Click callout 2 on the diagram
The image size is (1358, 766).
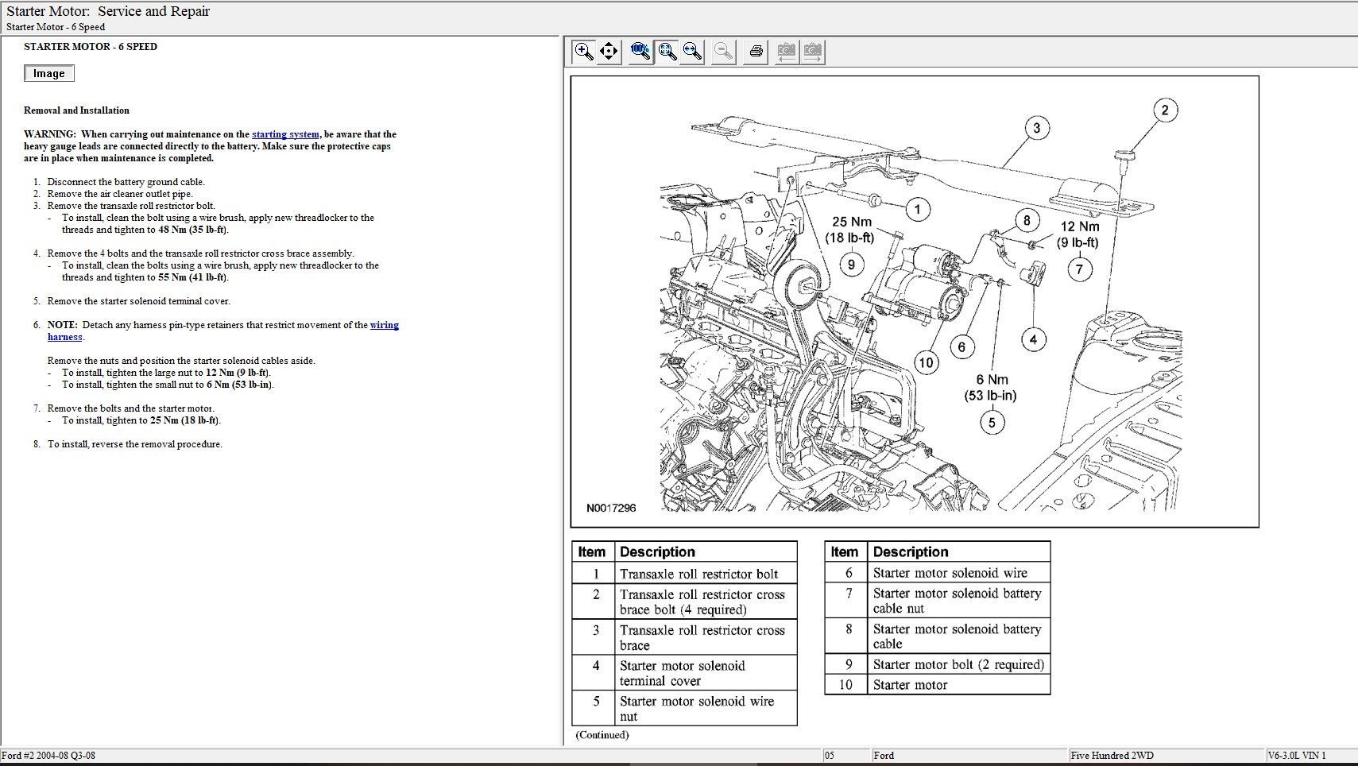[x=1165, y=110]
